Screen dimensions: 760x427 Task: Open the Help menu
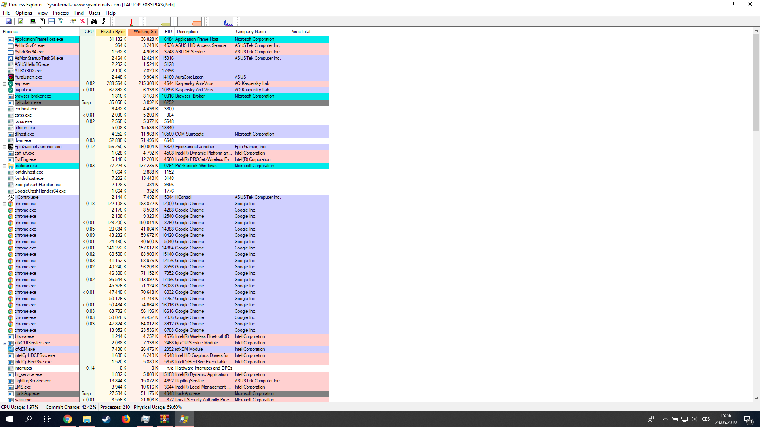[110, 13]
